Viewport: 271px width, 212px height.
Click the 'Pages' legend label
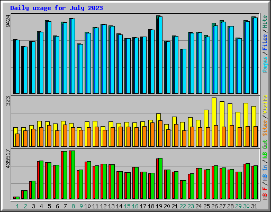pos(265,65)
